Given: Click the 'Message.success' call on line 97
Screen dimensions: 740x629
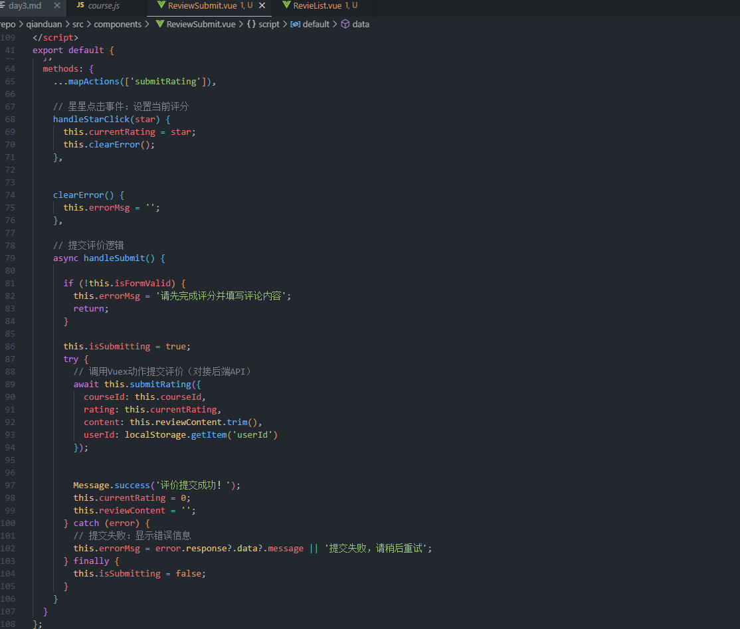Looking at the screenshot, I should click(112, 485).
